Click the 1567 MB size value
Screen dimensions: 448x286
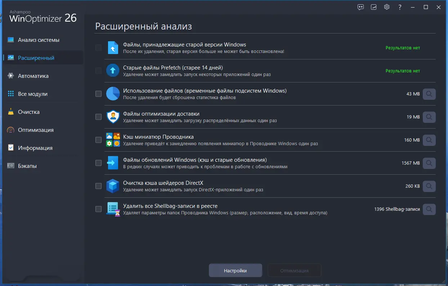[411, 163]
